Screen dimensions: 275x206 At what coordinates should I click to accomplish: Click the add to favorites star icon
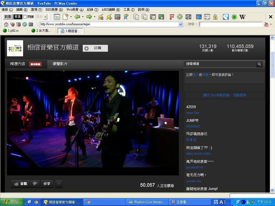pyautogui.click(x=126, y=17)
